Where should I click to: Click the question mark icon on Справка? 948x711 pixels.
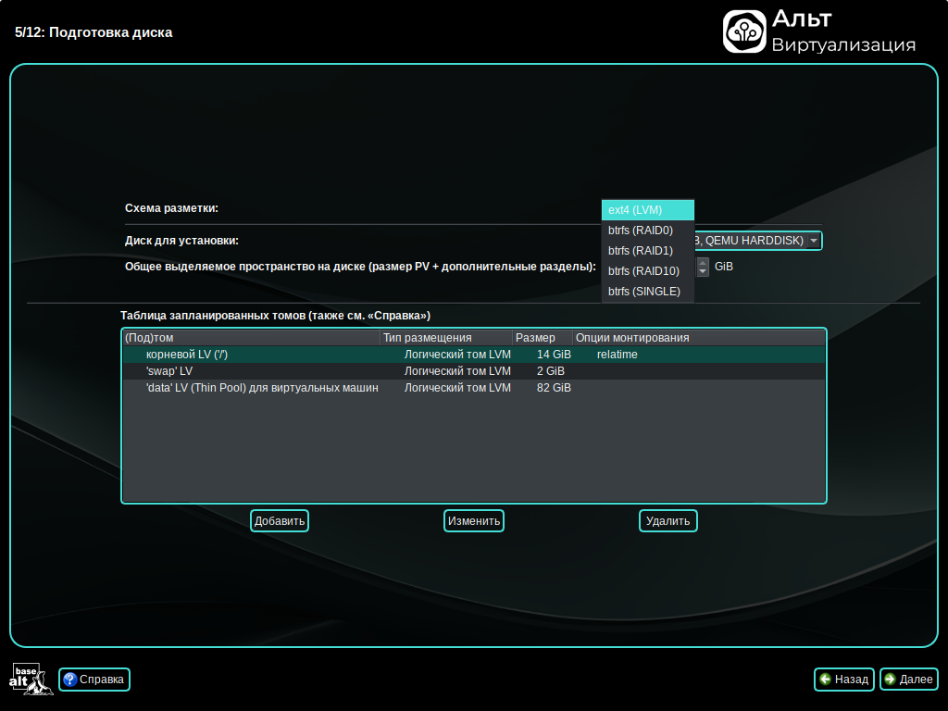coord(69,680)
